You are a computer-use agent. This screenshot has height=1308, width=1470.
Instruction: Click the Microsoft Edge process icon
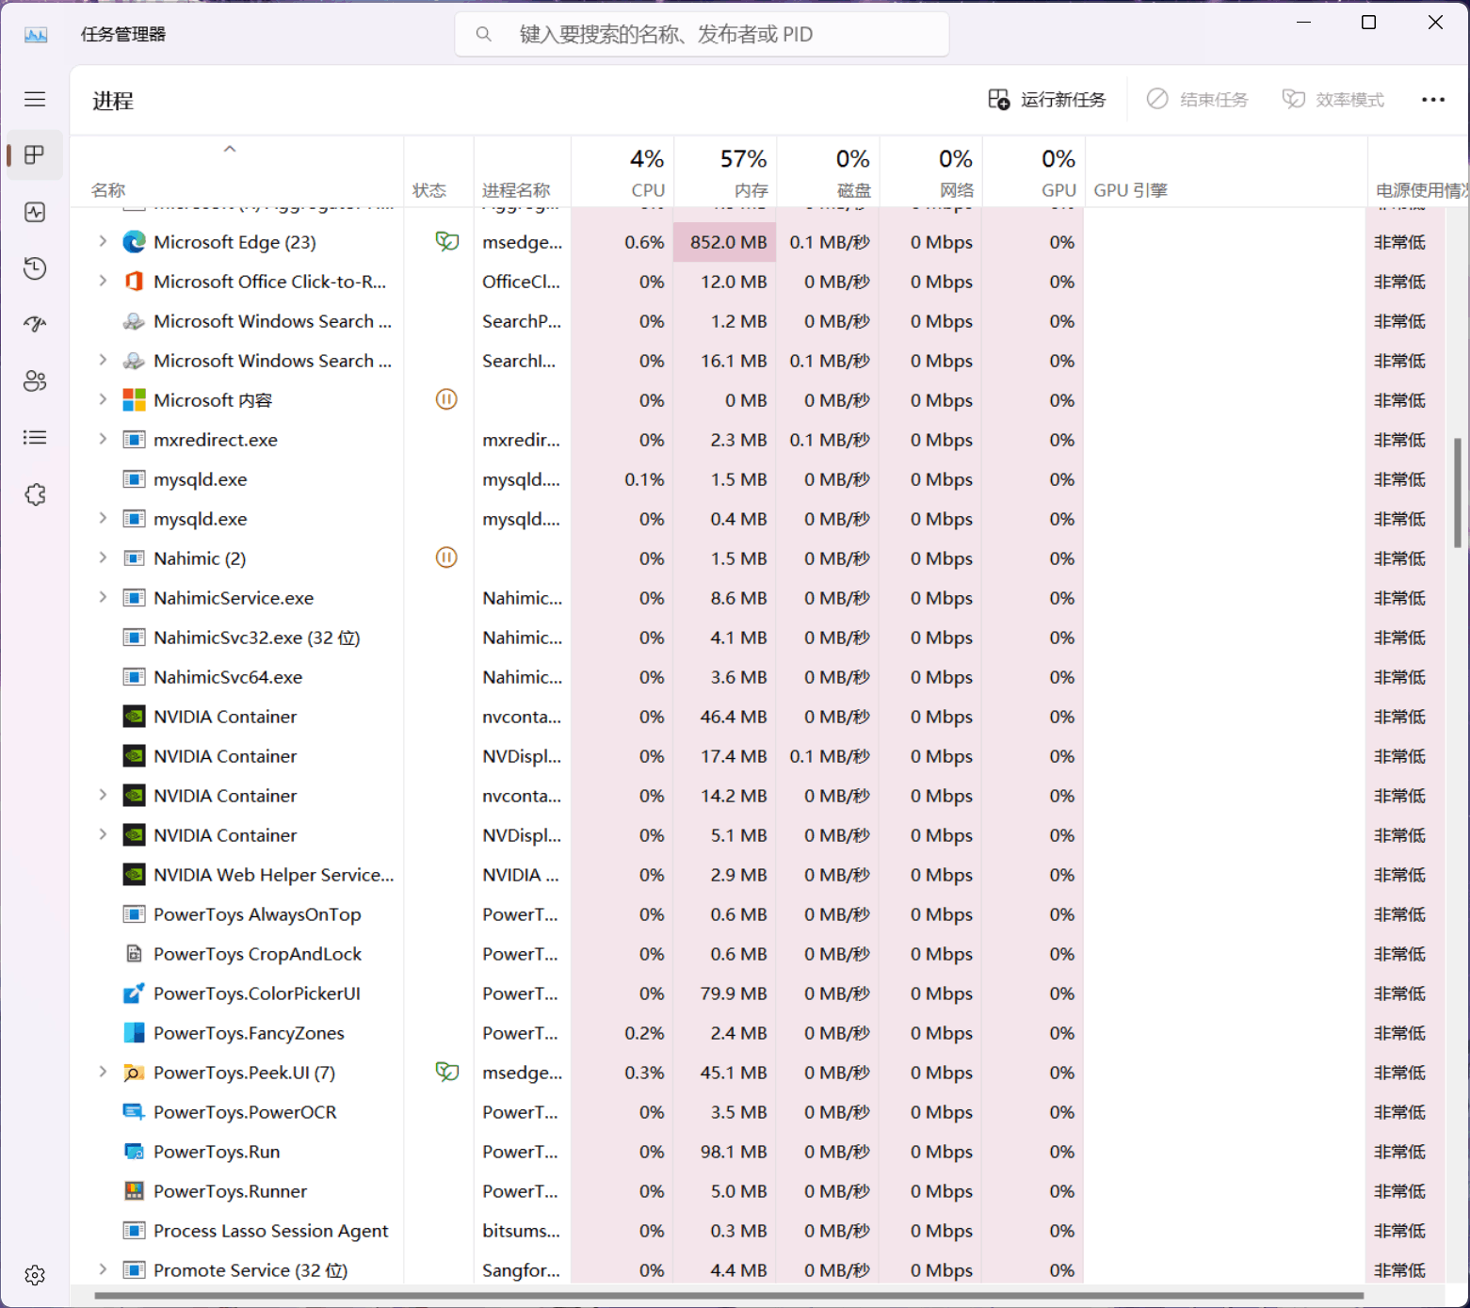pyautogui.click(x=134, y=242)
